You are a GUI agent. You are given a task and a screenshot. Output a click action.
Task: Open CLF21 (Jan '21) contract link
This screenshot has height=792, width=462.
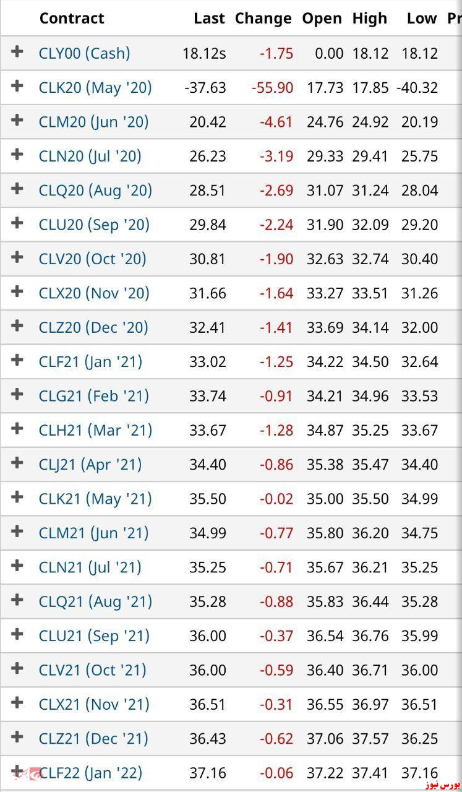pos(90,361)
